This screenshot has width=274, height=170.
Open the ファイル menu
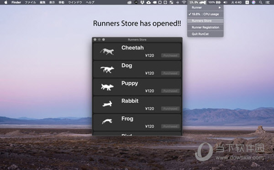(x=31, y=2)
